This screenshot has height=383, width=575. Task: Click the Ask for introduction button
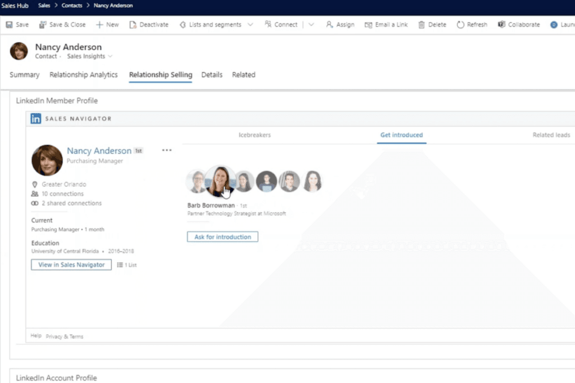pos(222,237)
